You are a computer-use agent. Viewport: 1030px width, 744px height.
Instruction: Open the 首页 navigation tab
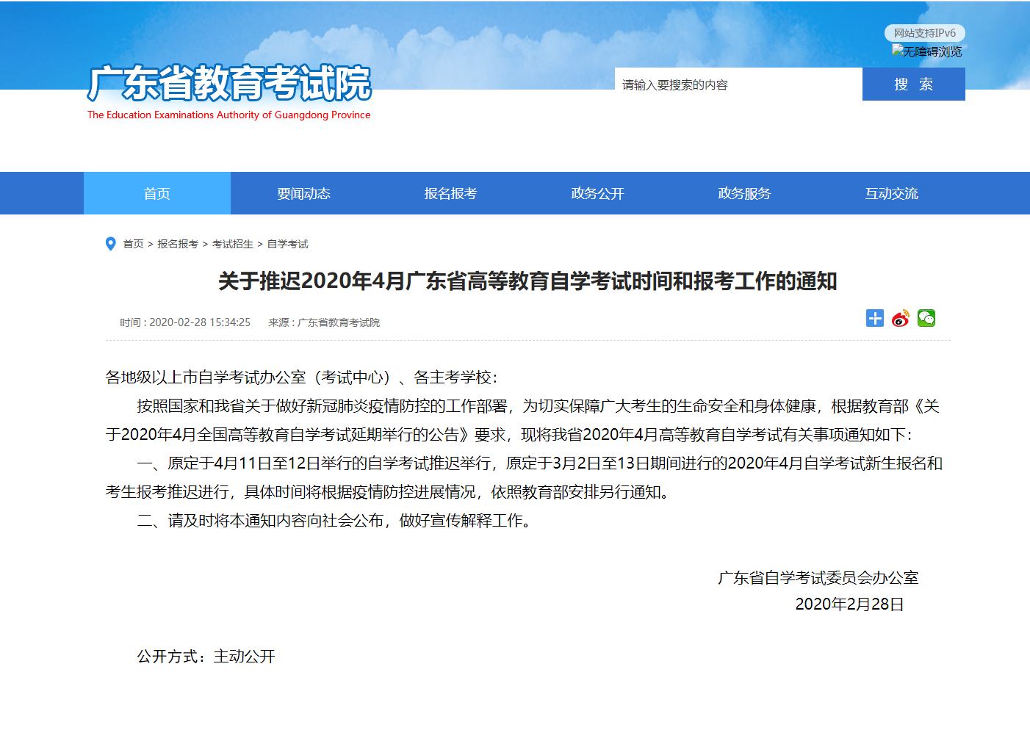[x=157, y=193]
